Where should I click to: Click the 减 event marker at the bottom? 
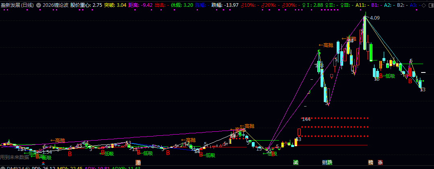coord(296,163)
